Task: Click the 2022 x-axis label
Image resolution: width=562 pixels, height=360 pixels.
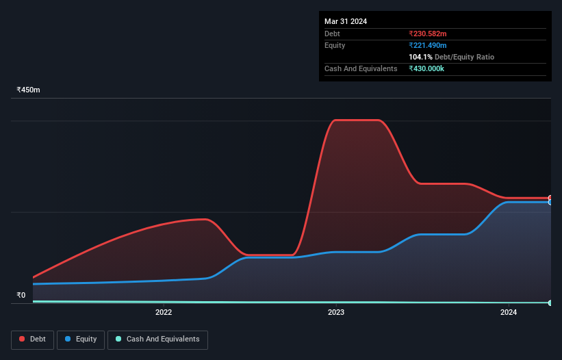Action: [164, 312]
